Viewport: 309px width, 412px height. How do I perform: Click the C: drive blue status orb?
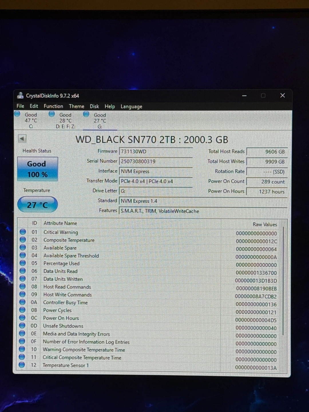coord(17,114)
